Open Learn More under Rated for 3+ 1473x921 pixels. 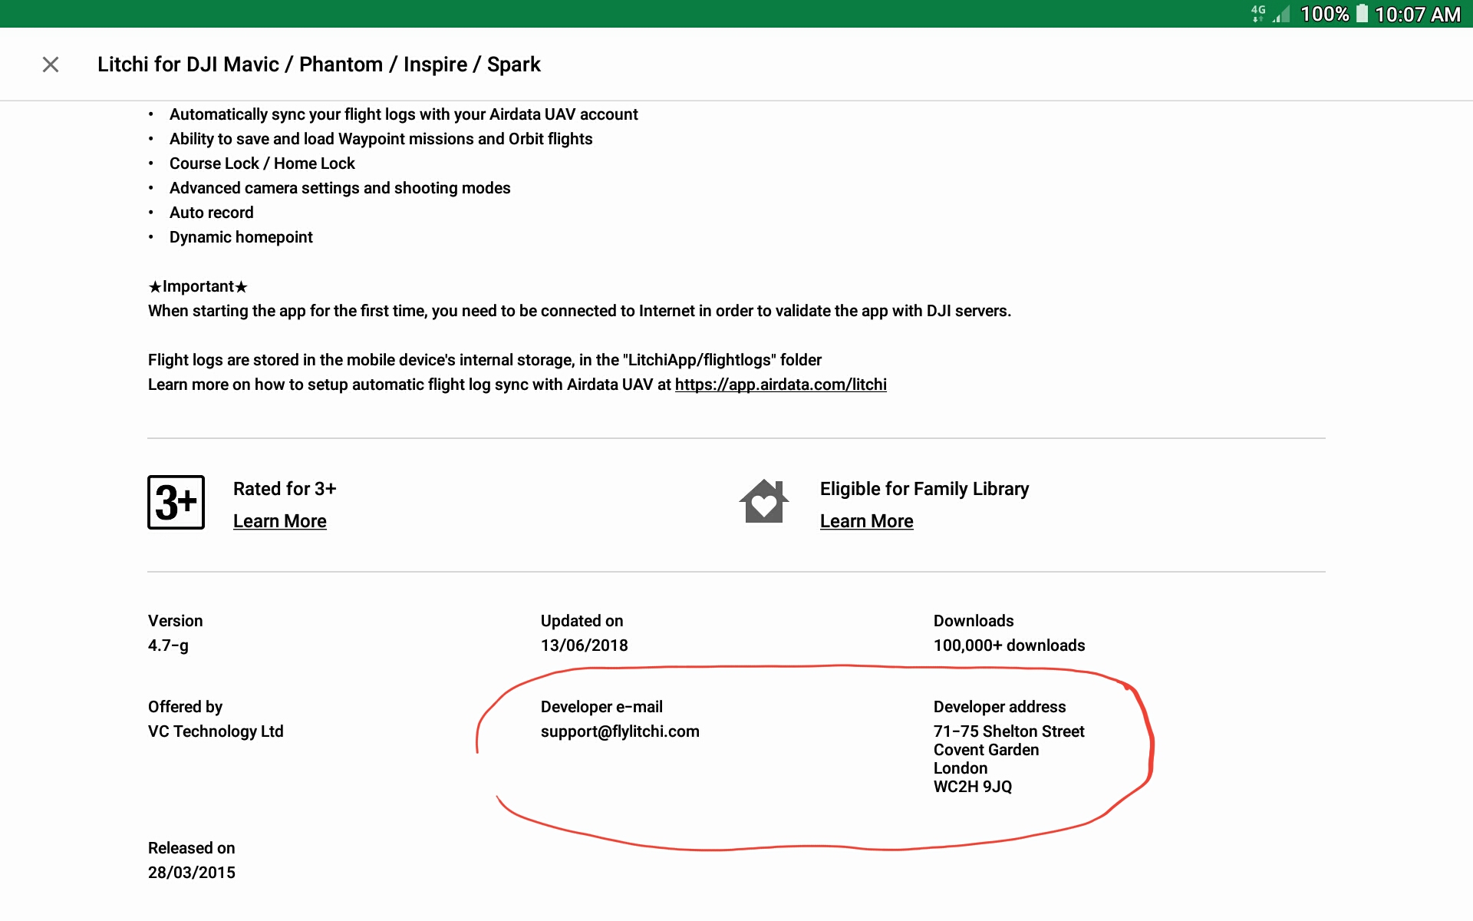point(279,521)
